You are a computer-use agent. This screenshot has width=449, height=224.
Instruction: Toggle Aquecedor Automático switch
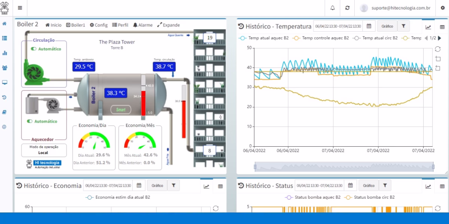(30, 121)
